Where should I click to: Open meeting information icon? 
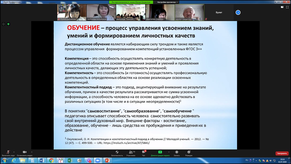[4, 24]
